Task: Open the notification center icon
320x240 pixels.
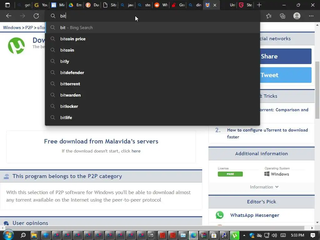Action: pyautogui.click(x=312, y=235)
